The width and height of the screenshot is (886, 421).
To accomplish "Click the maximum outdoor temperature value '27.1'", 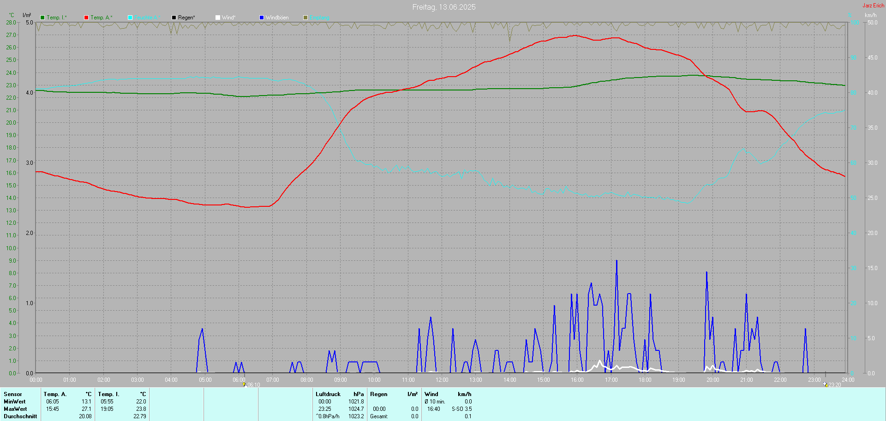I will (87, 409).
